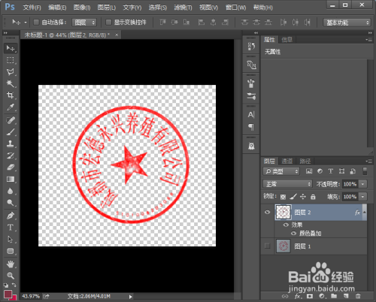Select the Path Selection tool
The image size is (376, 302).
11,239
